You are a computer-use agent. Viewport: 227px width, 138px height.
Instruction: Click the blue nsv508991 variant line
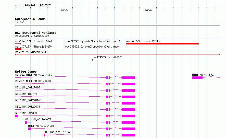118,38
